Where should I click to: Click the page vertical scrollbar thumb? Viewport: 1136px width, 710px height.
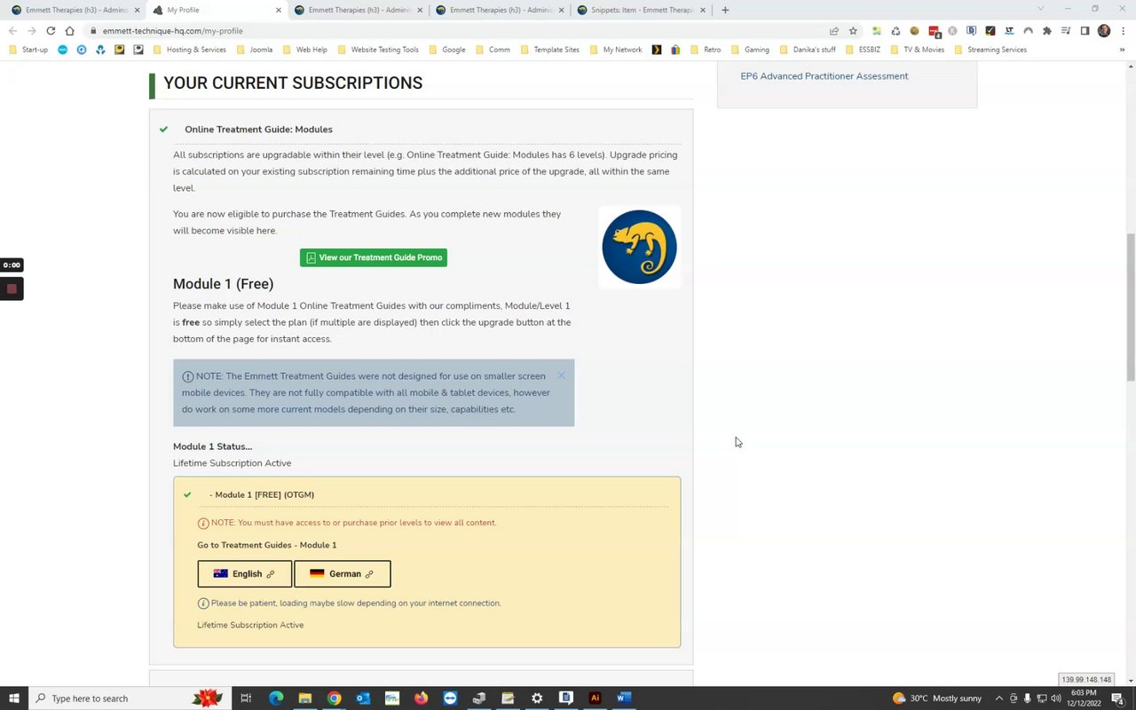[x=1131, y=307]
